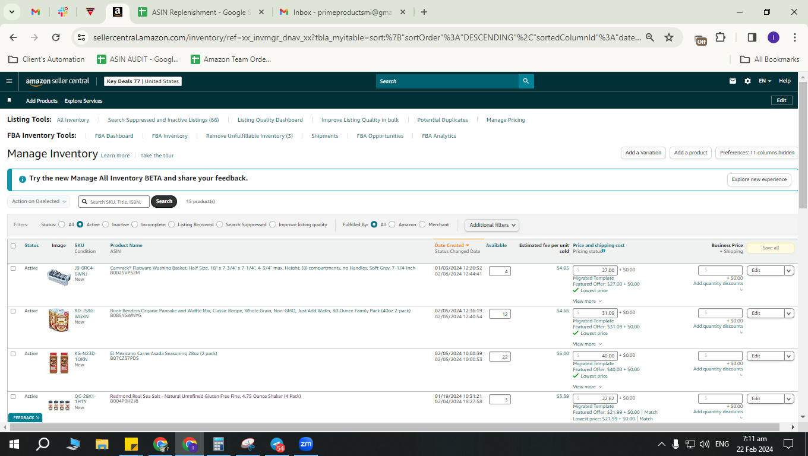The width and height of the screenshot is (808, 456).
Task: Open 'Preferences: 11 columns hidden'
Action: click(x=757, y=153)
